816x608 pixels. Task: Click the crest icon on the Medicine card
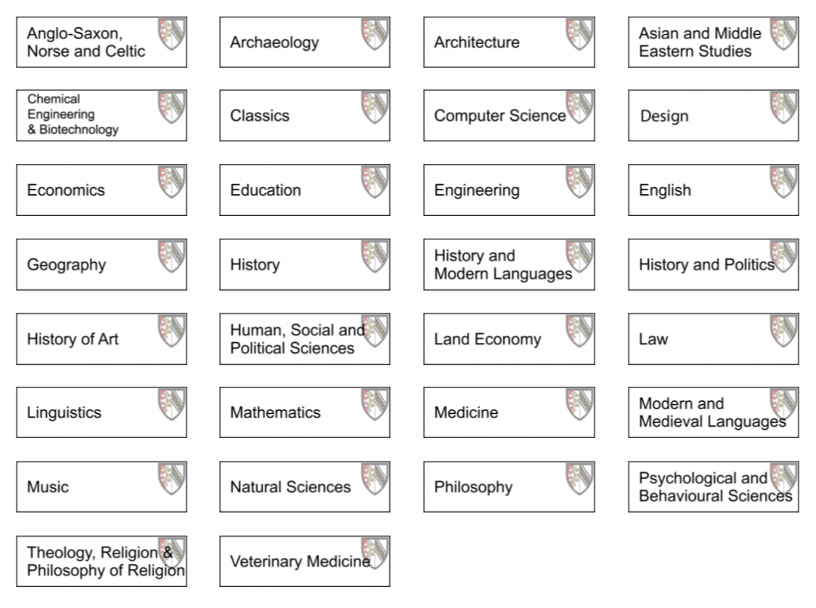(580, 404)
